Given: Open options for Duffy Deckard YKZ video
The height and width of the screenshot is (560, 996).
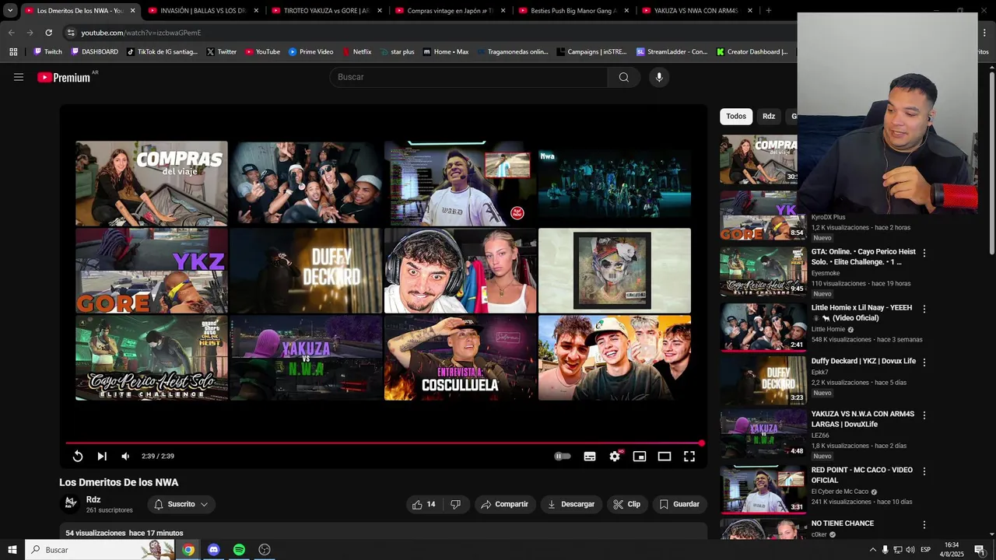Looking at the screenshot, I should [x=924, y=362].
